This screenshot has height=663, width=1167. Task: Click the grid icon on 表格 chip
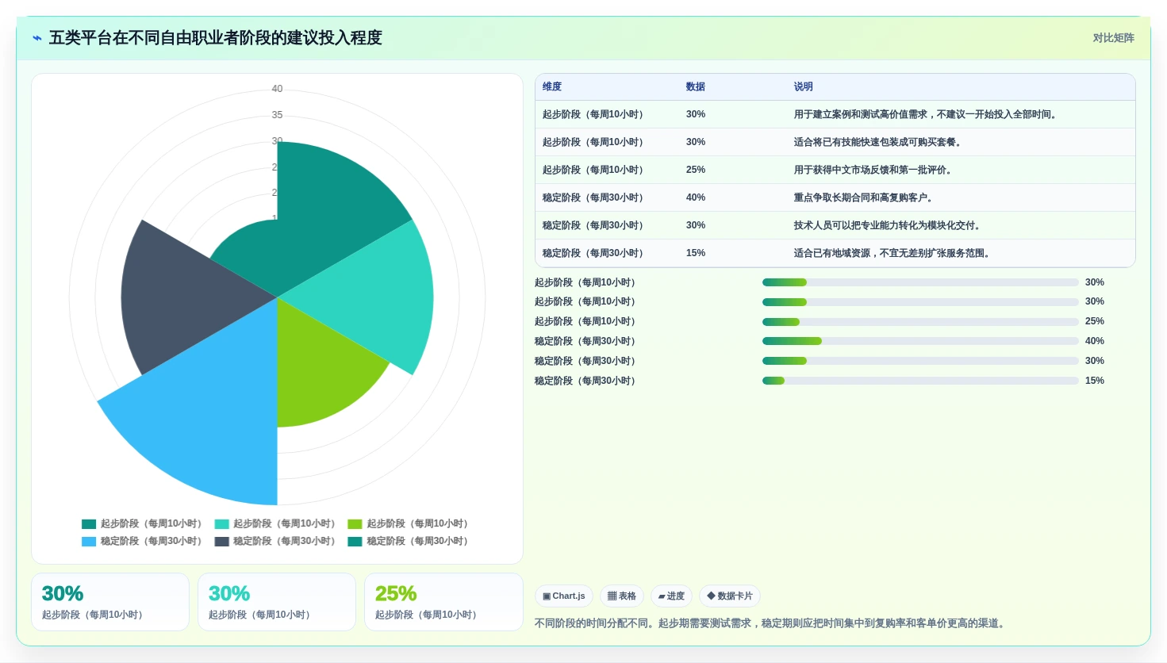point(612,596)
